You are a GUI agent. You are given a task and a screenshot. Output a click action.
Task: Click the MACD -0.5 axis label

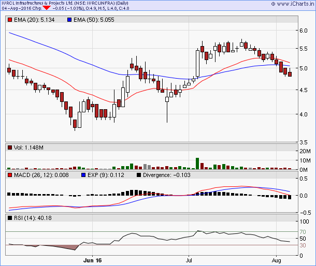click(305, 213)
